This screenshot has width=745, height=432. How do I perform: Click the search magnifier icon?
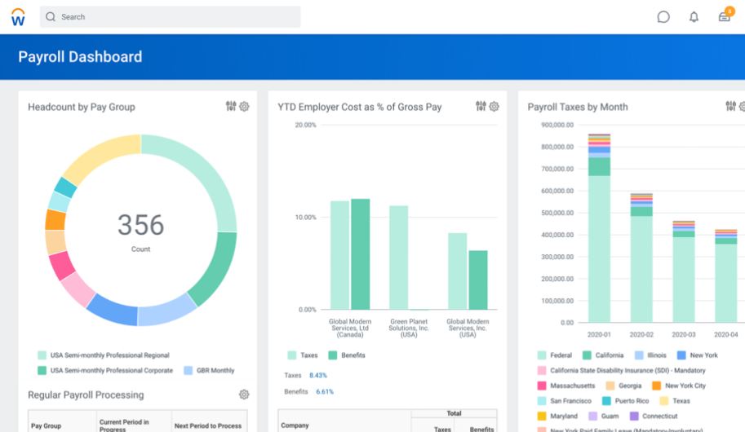tap(51, 16)
